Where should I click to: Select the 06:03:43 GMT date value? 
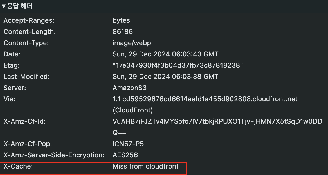pyautogui.click(x=165, y=54)
